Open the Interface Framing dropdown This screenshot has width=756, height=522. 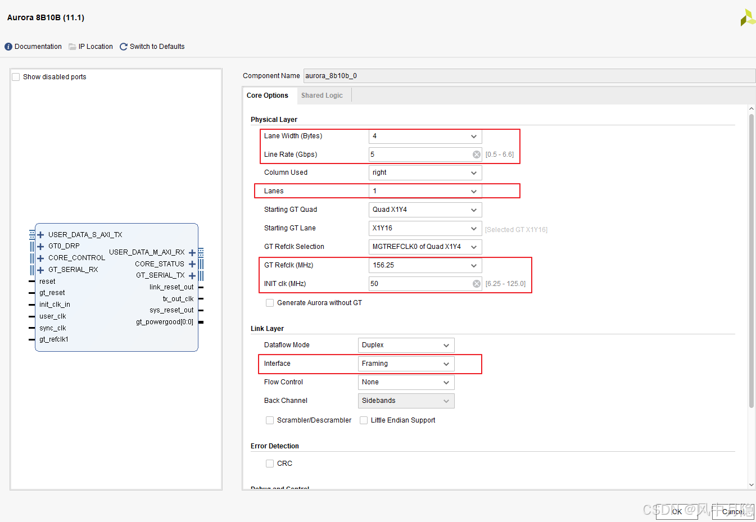[406, 364]
